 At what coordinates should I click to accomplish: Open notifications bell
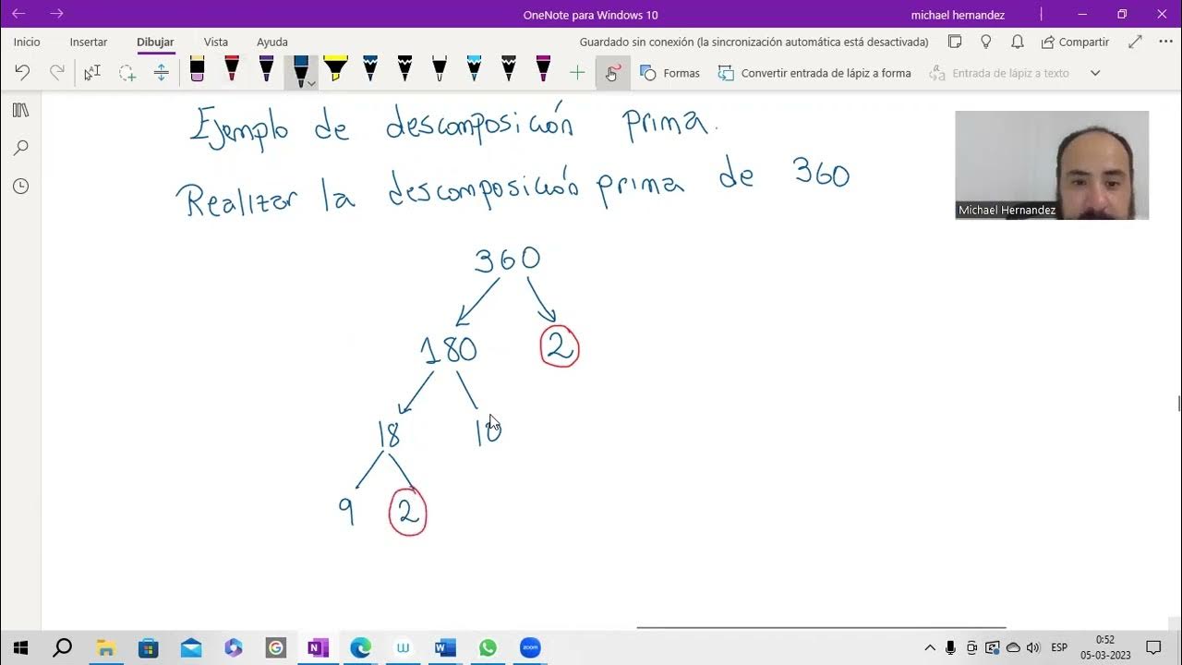coord(1017,42)
